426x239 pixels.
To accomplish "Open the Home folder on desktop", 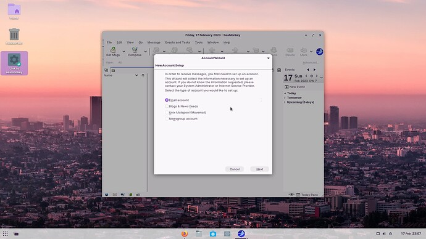I will 14,11.
